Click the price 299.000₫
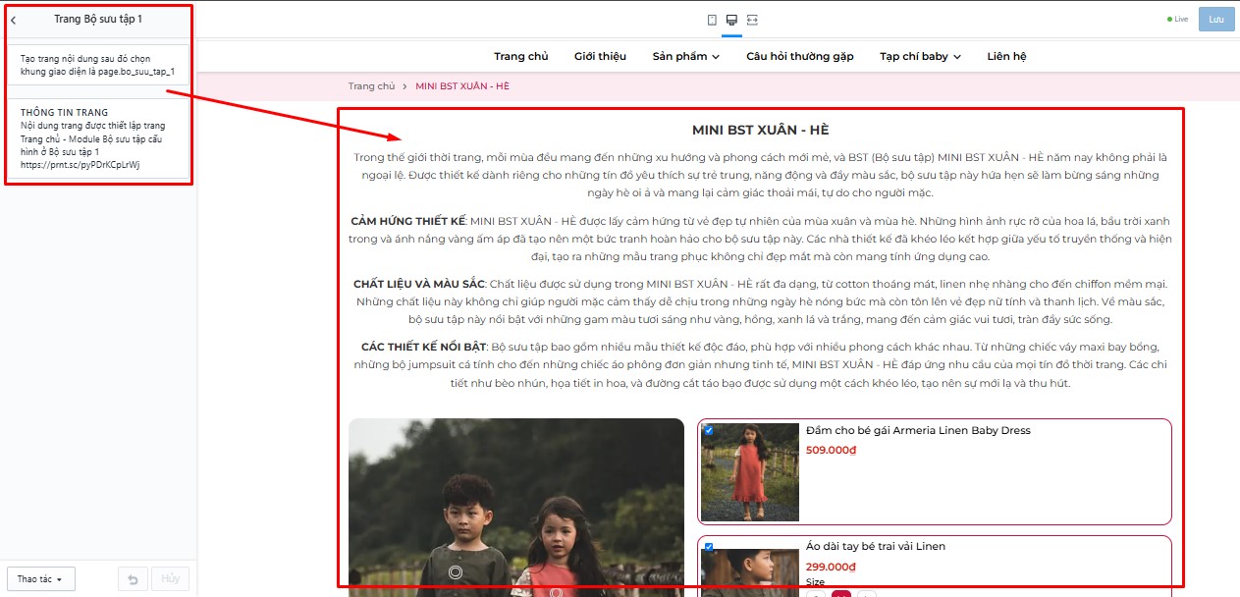Image resolution: width=1240 pixels, height=597 pixels. click(831, 567)
